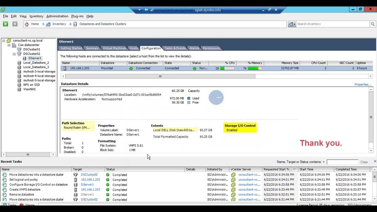This screenshot has width=377, height=212.
Task: Open the DServer1 target link for Configure Storage I/O
Action: point(87,185)
